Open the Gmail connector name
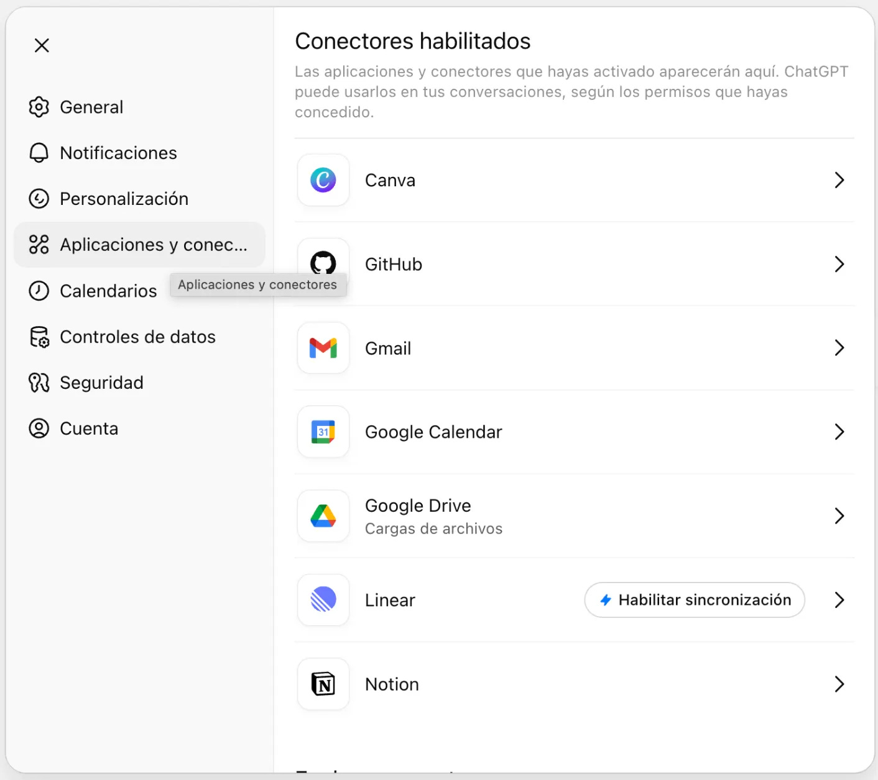This screenshot has width=878, height=780. pyautogui.click(x=388, y=348)
